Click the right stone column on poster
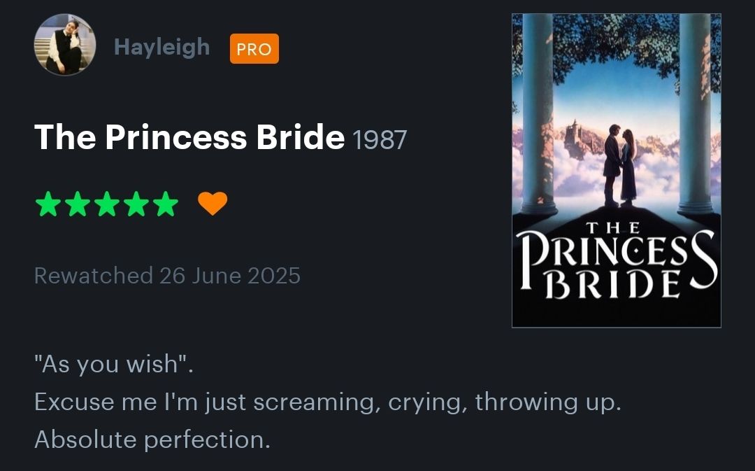This screenshot has width=755, height=471. point(695,112)
